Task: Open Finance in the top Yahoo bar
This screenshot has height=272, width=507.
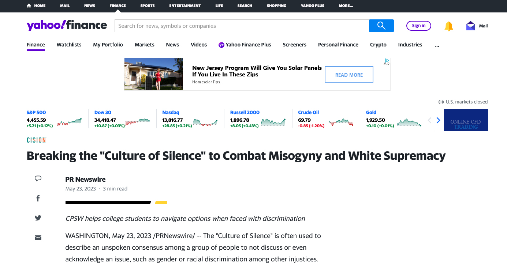Action: (118, 5)
